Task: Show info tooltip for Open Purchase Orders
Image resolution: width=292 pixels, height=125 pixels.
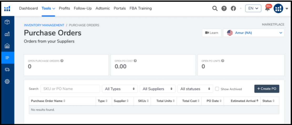Action: (62, 61)
